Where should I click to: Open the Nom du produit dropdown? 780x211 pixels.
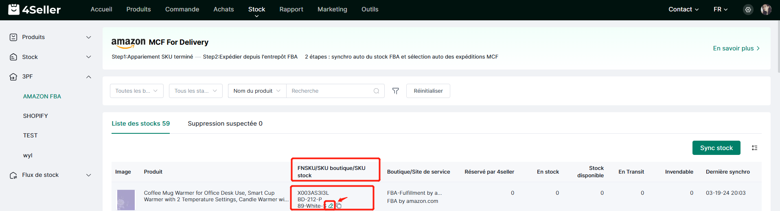pyautogui.click(x=257, y=91)
